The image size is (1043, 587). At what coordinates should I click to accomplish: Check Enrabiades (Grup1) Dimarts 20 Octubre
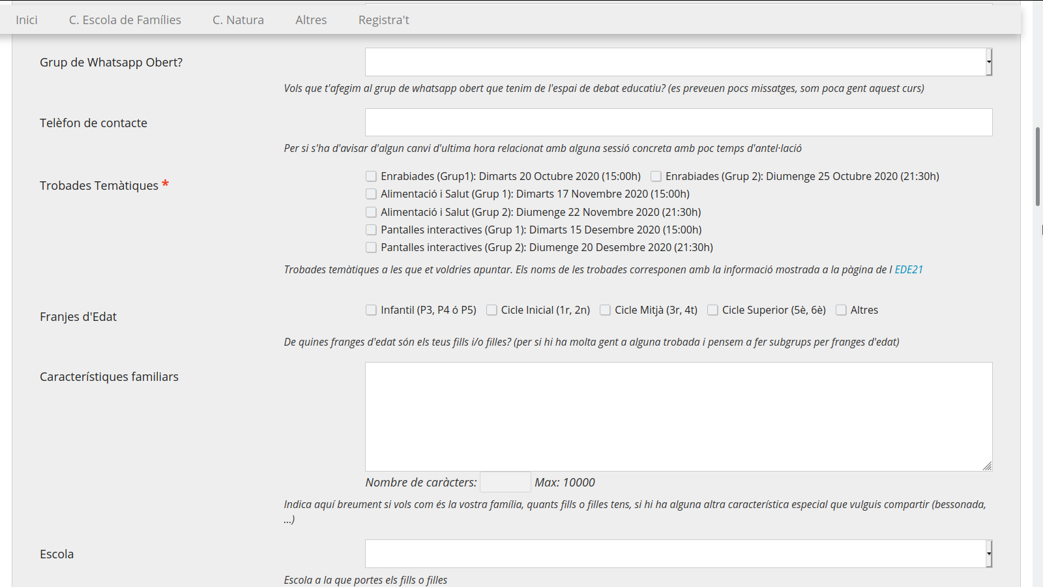371,176
